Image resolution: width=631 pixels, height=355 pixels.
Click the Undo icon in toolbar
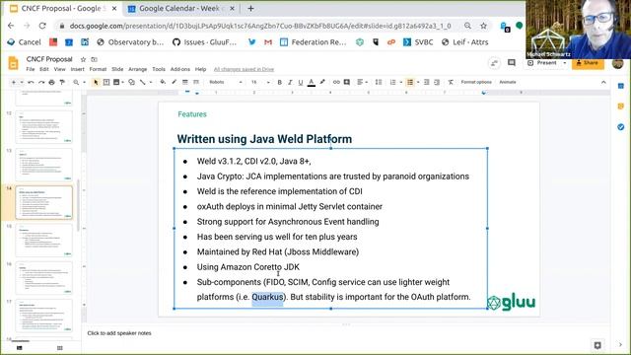click(31, 82)
